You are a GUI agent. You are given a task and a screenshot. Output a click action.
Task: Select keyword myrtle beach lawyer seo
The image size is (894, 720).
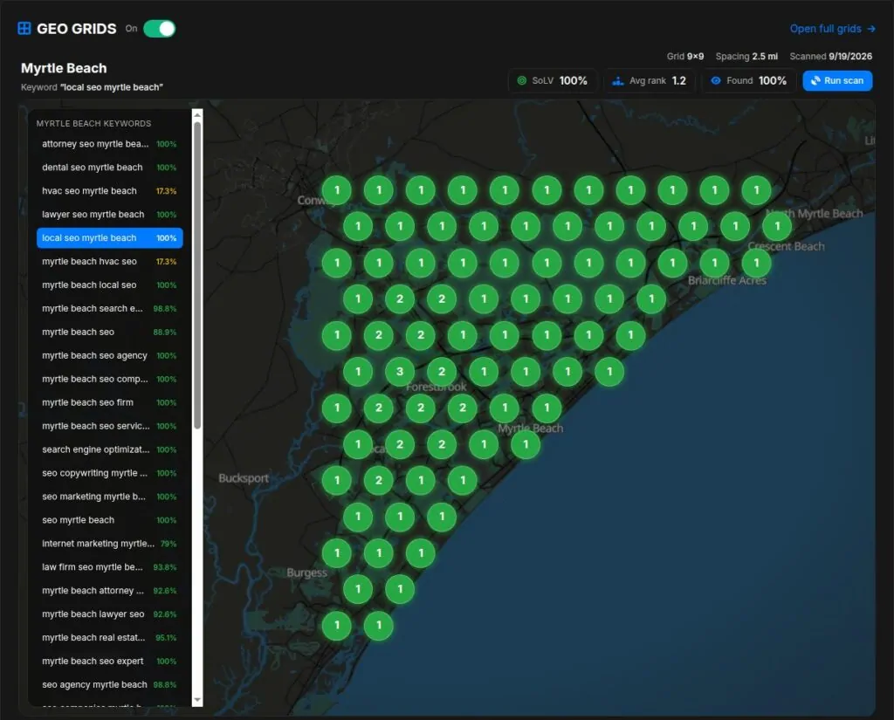[x=109, y=614]
